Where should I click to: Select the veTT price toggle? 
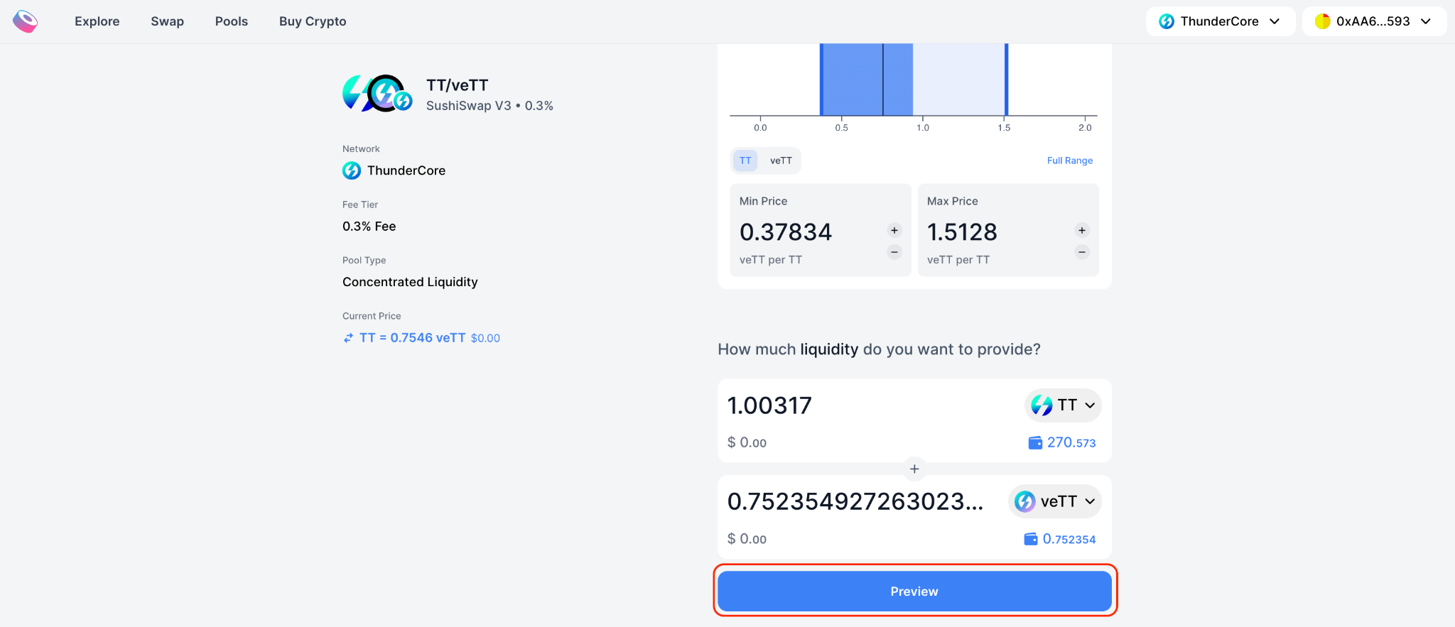(781, 160)
